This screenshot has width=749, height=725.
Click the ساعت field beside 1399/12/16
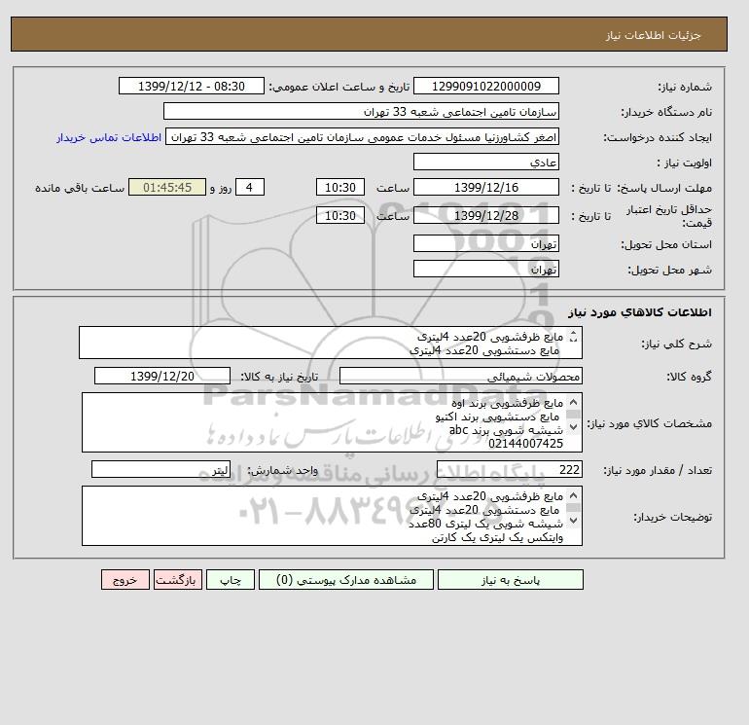[x=340, y=188]
